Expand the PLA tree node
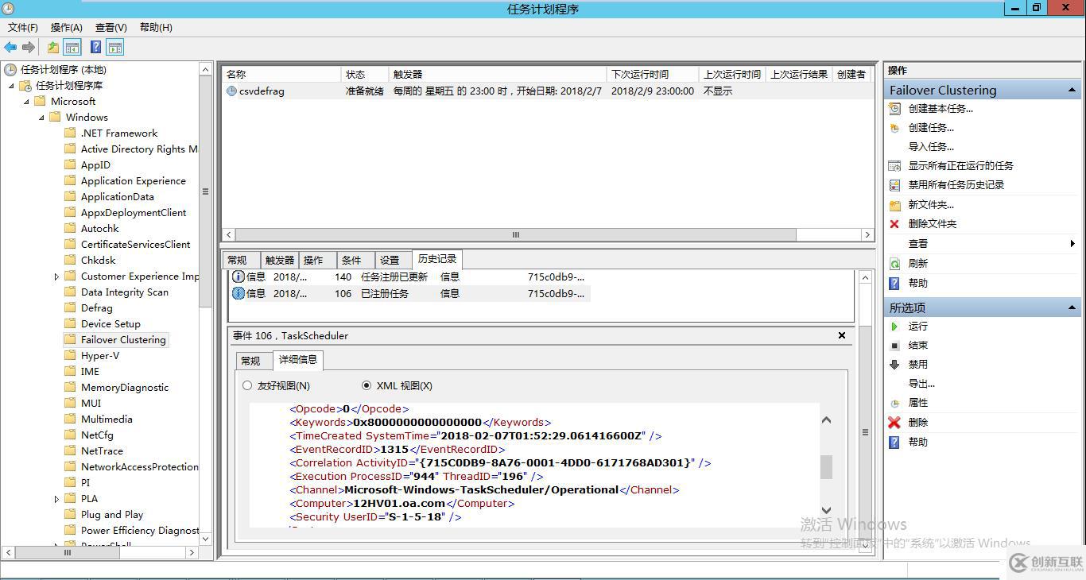 [x=56, y=498]
